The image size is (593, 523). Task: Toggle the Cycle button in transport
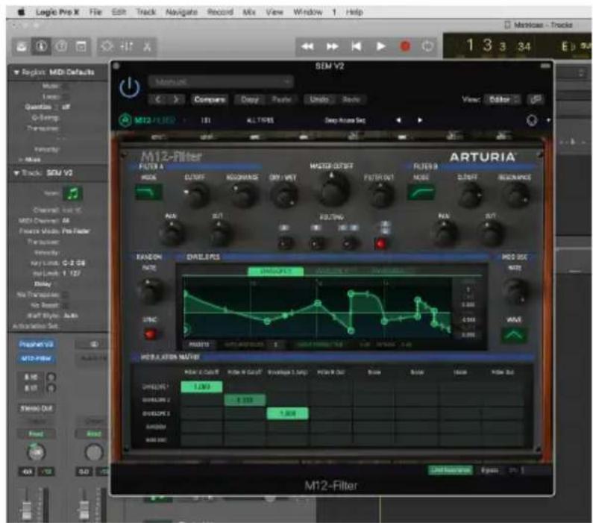427,46
